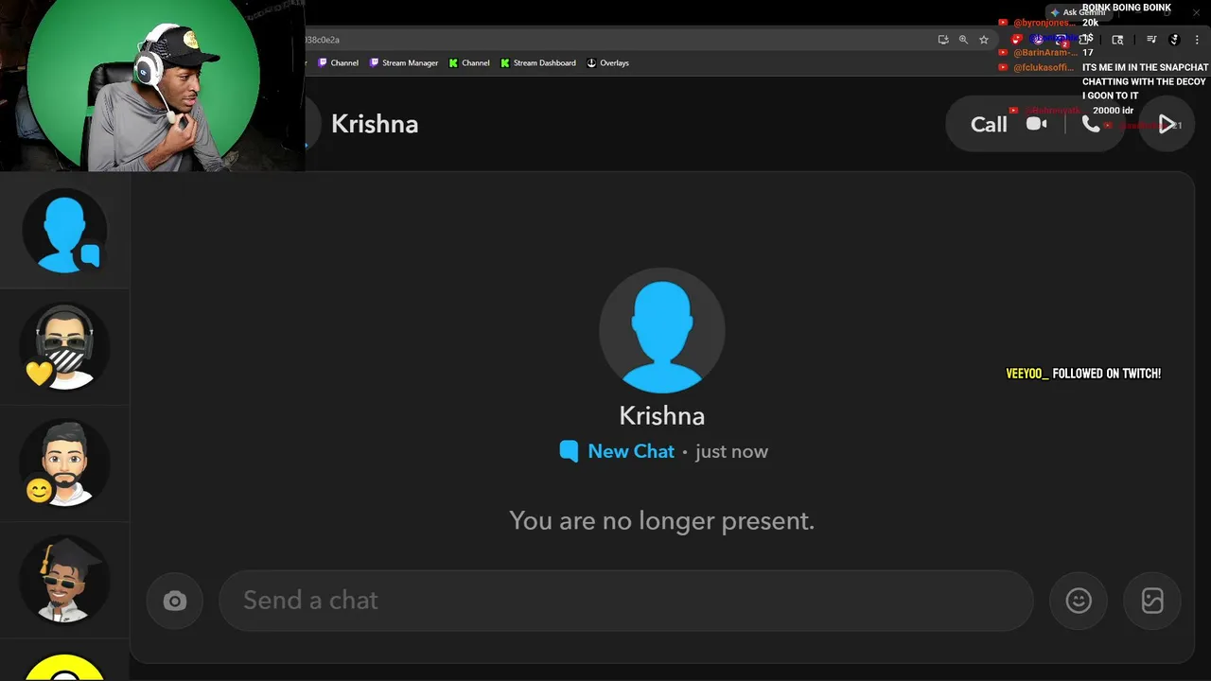This screenshot has height=681, width=1211.
Task: Click the zoom magnifier in address bar
Action: (963, 40)
